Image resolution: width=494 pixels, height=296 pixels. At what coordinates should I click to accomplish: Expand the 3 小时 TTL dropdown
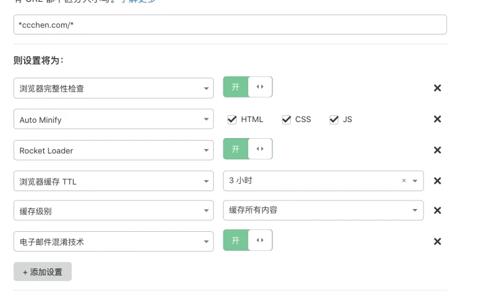click(x=415, y=181)
